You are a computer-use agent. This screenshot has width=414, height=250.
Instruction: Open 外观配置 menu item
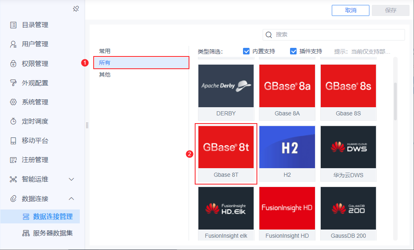(x=35, y=83)
